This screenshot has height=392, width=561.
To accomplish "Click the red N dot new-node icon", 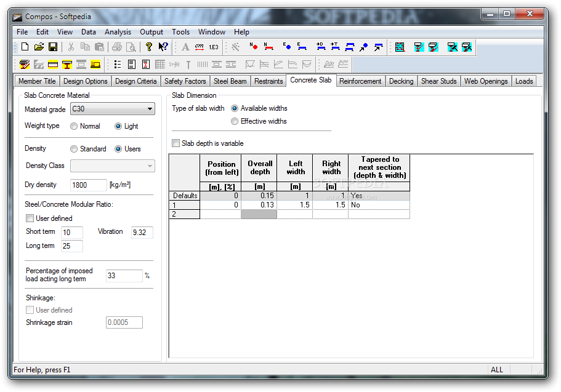I will (x=254, y=47).
